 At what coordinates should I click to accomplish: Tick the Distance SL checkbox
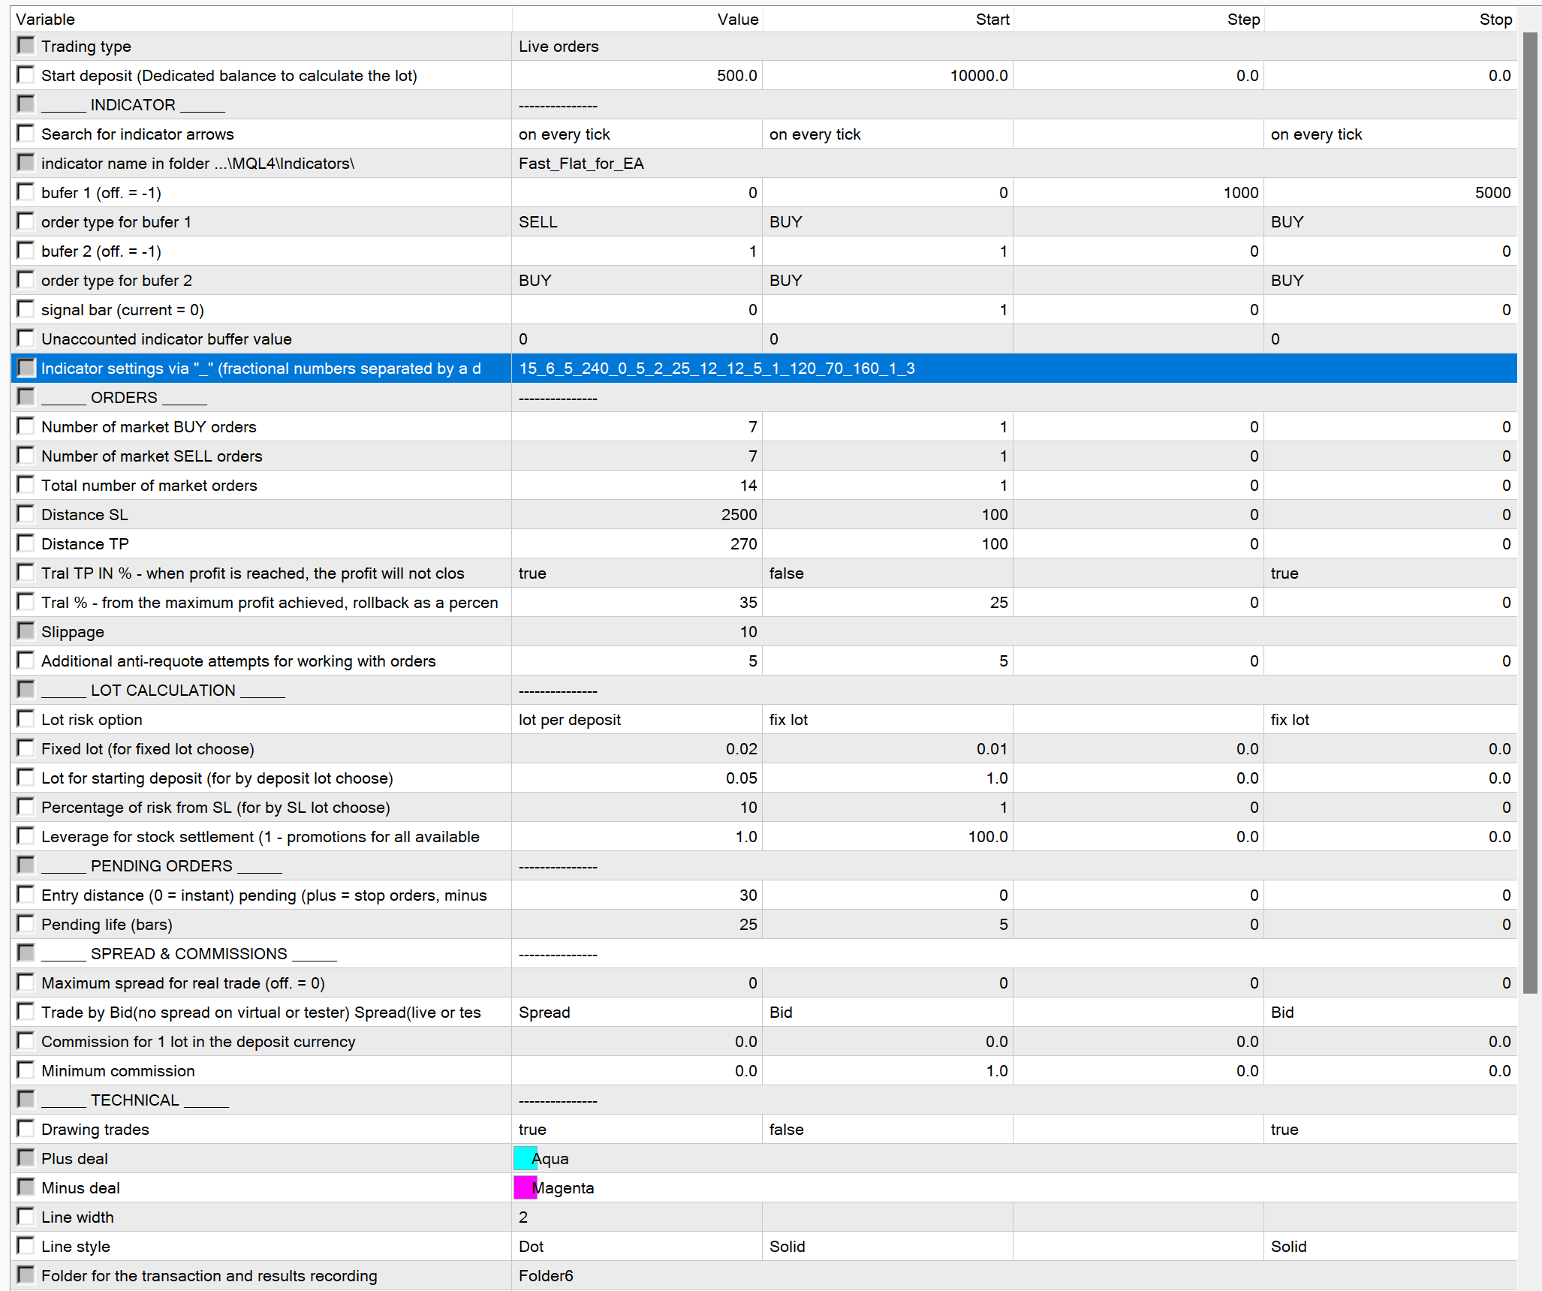[26, 514]
